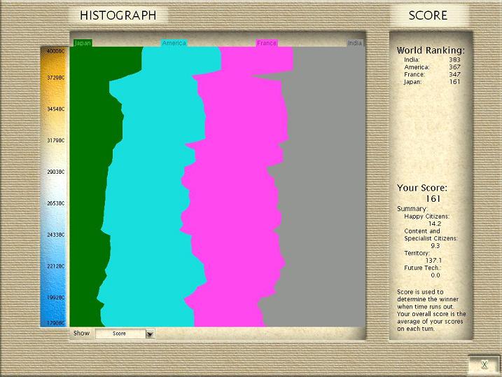Click the 1790BC timeline label
502x377 pixels.
(x=55, y=323)
